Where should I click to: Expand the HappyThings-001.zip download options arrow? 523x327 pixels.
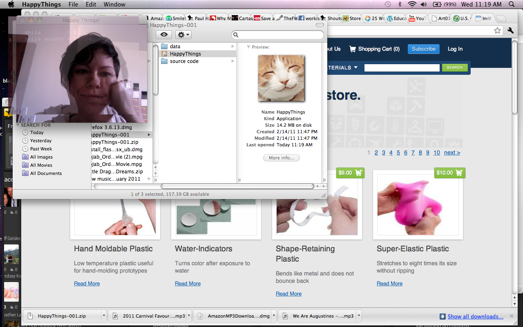(104, 316)
